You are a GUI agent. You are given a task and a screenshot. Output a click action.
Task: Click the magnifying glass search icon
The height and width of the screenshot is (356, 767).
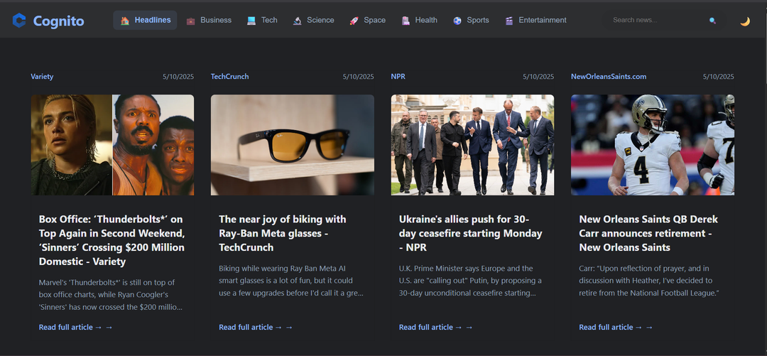[712, 21]
